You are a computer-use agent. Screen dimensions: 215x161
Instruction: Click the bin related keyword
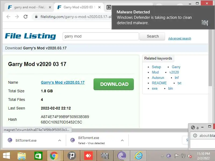[x=170, y=89]
